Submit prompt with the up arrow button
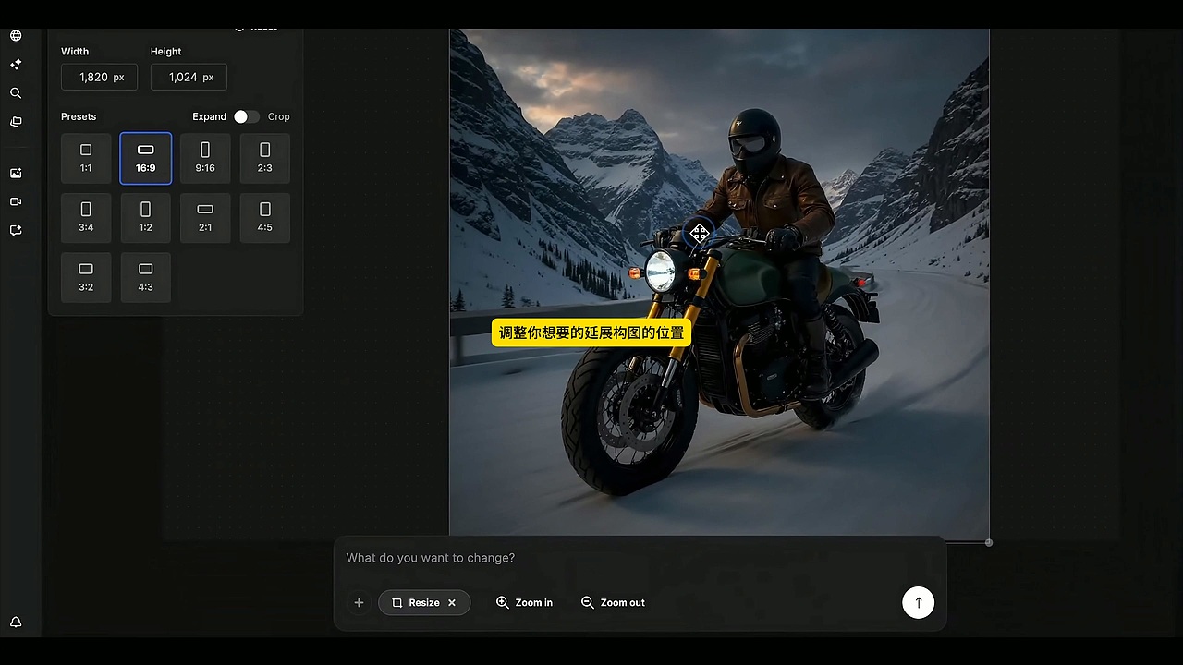This screenshot has width=1183, height=665. tap(918, 602)
